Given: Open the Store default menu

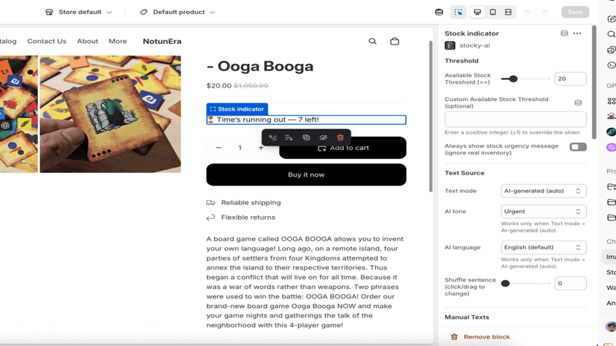Looking at the screenshot, I should point(79,12).
